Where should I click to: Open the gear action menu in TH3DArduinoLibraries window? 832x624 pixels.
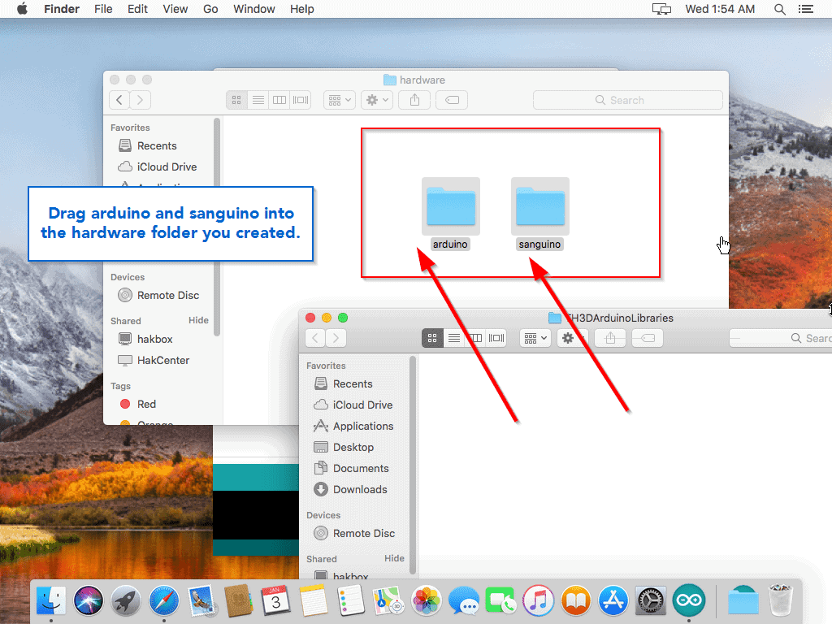point(573,338)
